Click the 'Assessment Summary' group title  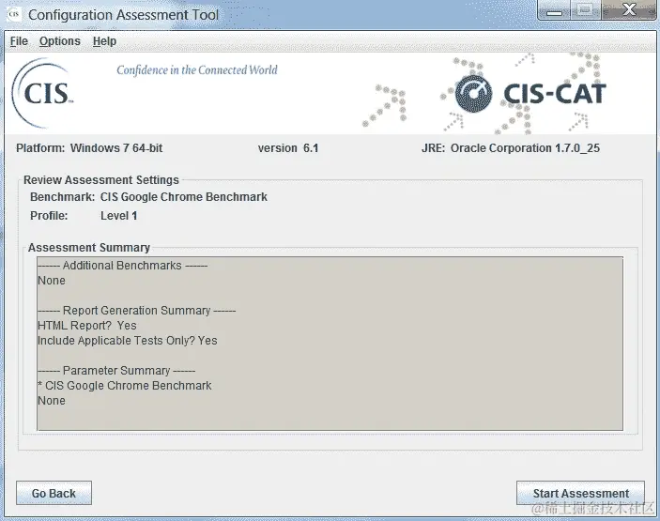(x=89, y=248)
